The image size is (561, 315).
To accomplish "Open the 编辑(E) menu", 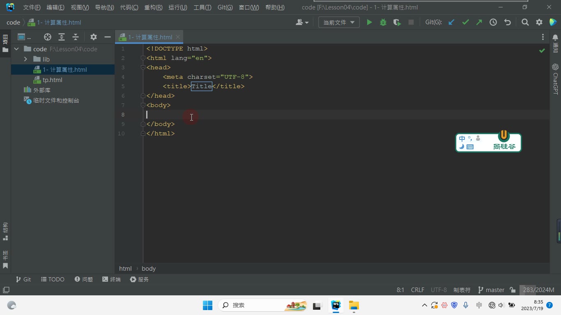I will pyautogui.click(x=55, y=7).
